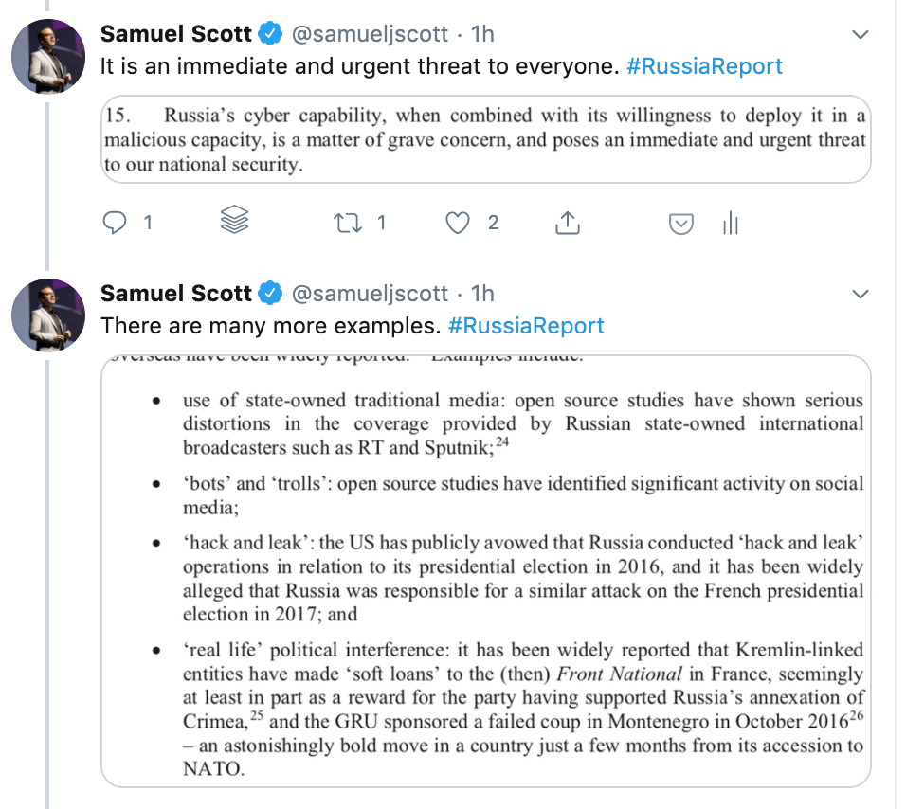Follow the #RussiaReport hashtag in the second tweet
The width and height of the screenshot is (906, 809).
click(526, 326)
